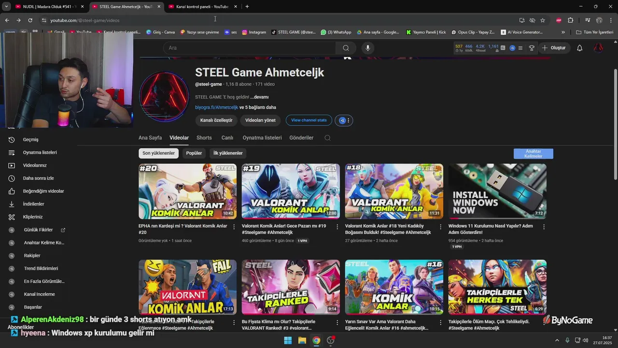Switch to the Canlı channel tab

227,138
